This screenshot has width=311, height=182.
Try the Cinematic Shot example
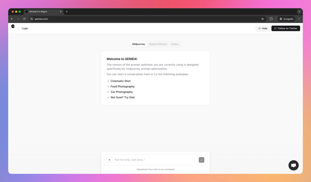click(121, 81)
